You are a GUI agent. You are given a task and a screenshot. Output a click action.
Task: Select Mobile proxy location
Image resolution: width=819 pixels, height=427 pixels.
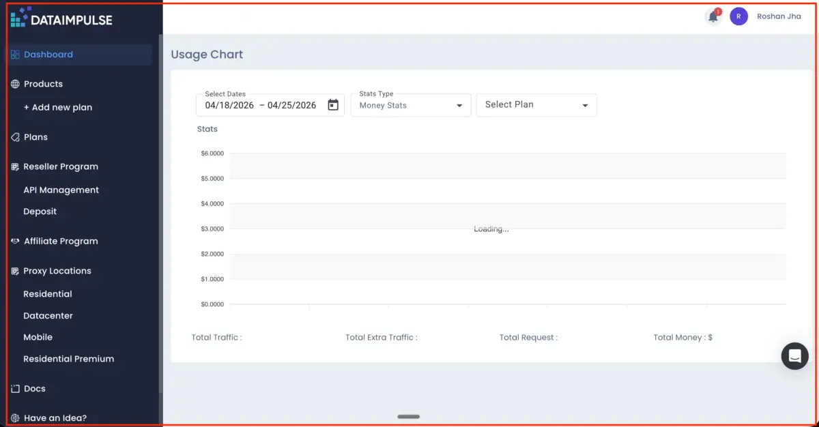[x=38, y=337]
